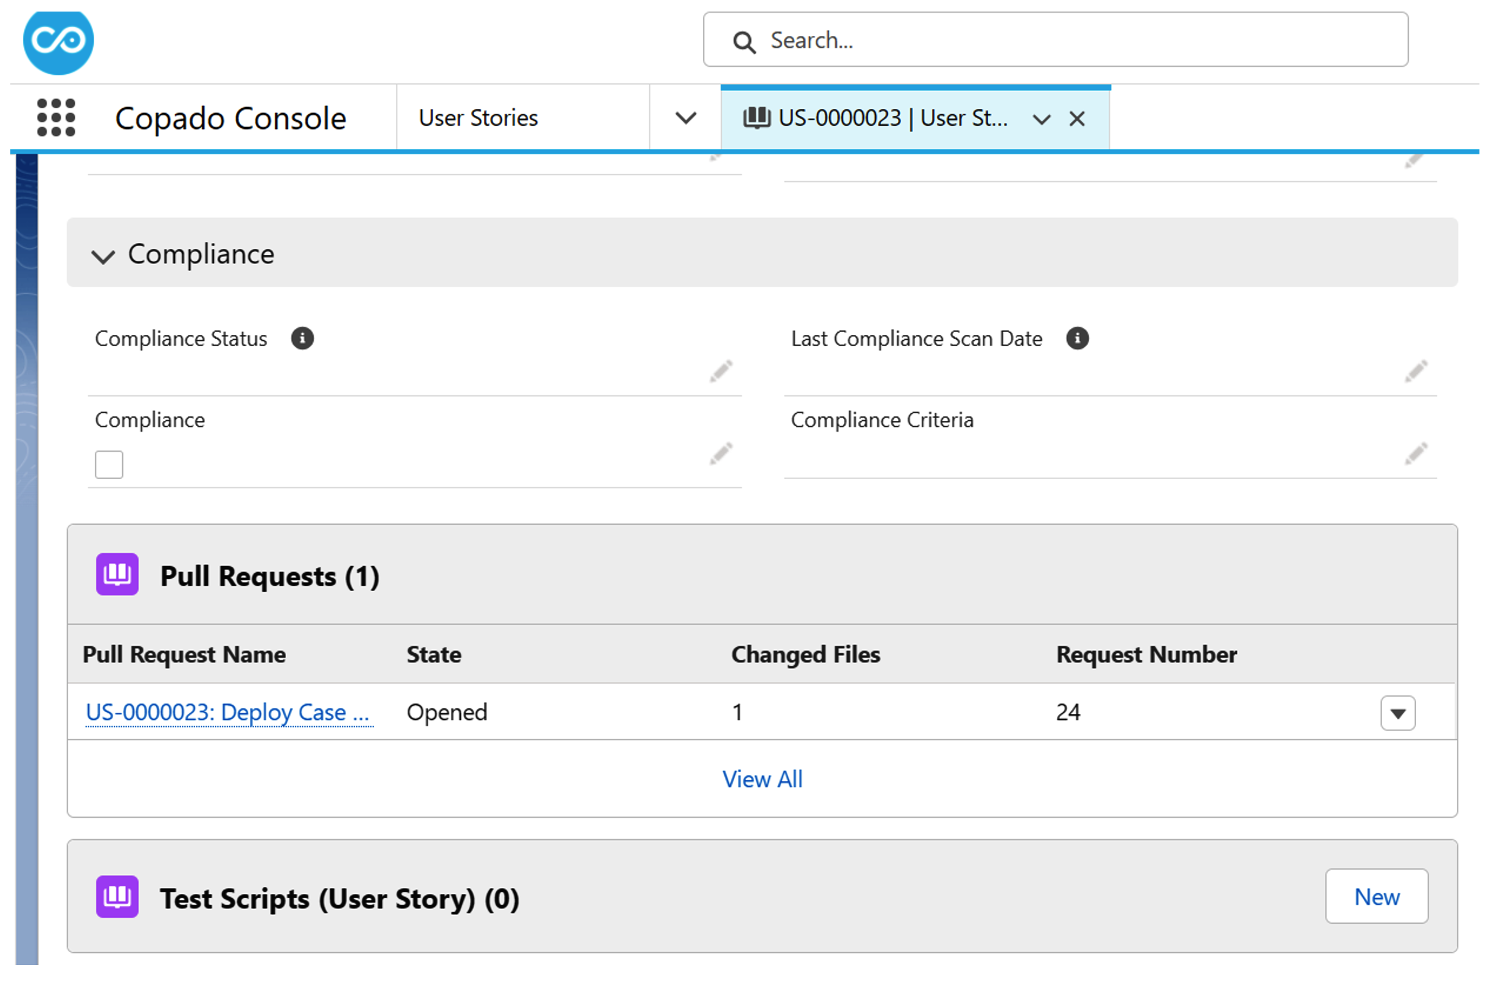
Task: Click the Pull Request Name column header
Action: 184,654
